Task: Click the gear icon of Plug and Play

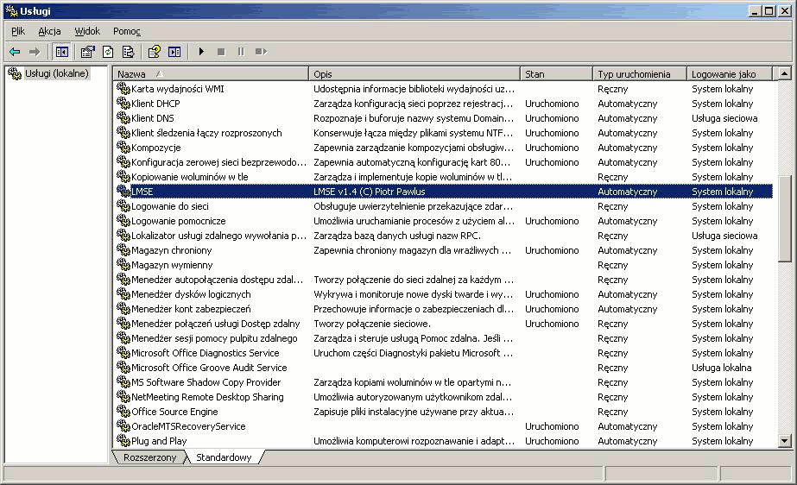Action: 123,440
